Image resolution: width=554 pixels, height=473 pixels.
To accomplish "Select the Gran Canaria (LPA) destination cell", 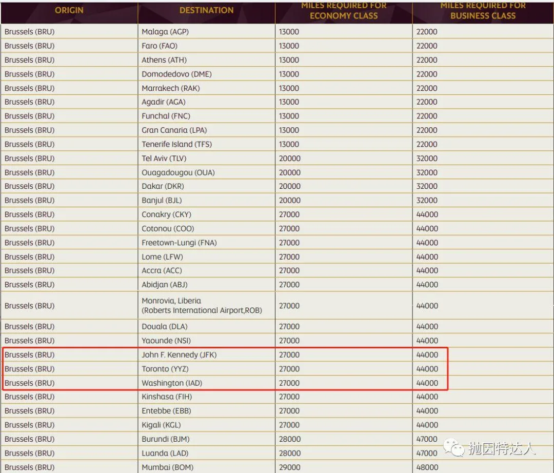I will [x=174, y=130].
